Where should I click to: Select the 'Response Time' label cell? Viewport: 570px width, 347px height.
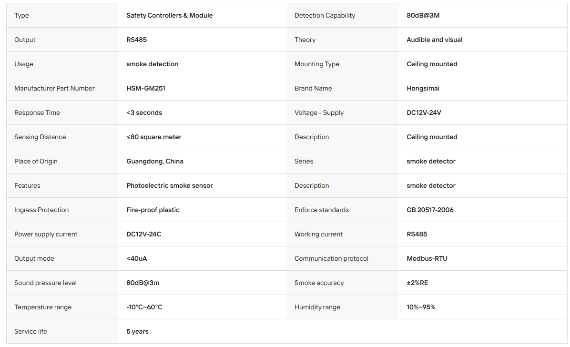pos(62,113)
